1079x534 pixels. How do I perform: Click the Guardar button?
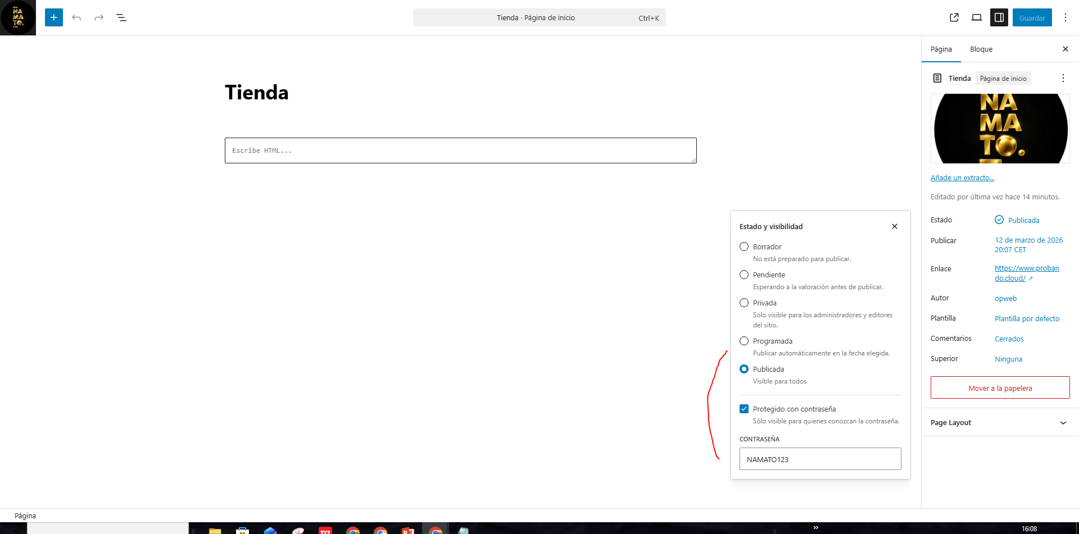click(1032, 17)
